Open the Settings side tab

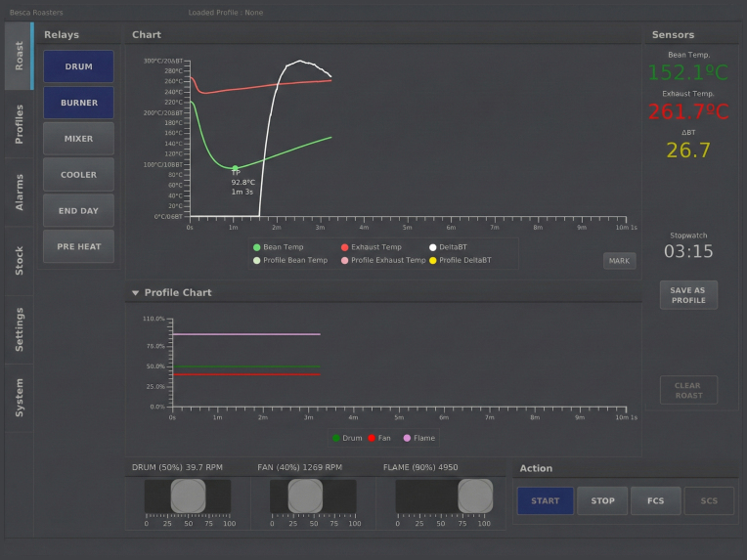click(19, 329)
